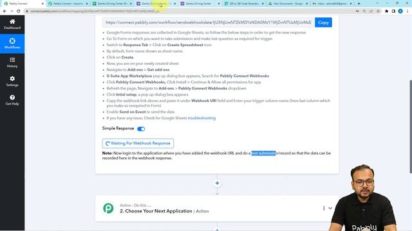Select Workflows in the sidebar
The width and height of the screenshot is (412, 231).
coord(12,44)
